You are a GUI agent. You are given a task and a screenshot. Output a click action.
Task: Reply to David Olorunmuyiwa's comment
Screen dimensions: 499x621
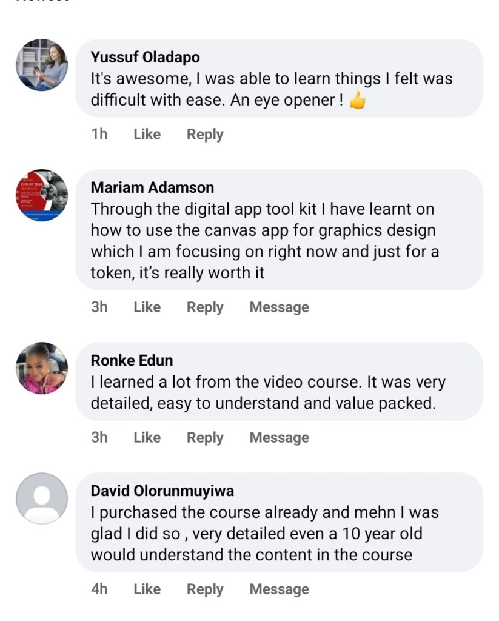click(205, 589)
